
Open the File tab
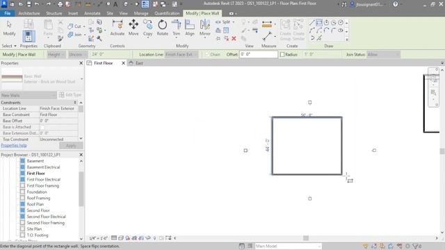tap(8, 13)
